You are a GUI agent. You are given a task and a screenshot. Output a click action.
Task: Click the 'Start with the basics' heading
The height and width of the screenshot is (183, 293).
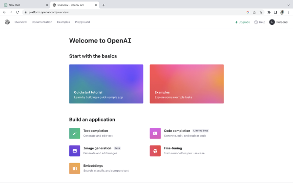click(x=93, y=56)
